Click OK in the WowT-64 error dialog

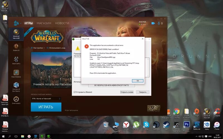point(137,81)
